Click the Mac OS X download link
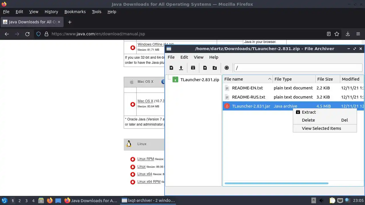Viewport: 365px width, 205px height. (145, 101)
